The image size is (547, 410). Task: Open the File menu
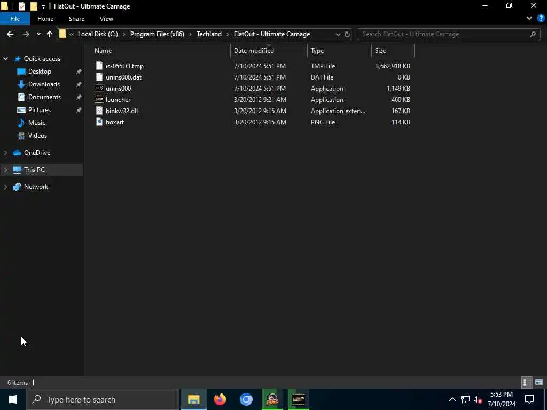point(15,19)
